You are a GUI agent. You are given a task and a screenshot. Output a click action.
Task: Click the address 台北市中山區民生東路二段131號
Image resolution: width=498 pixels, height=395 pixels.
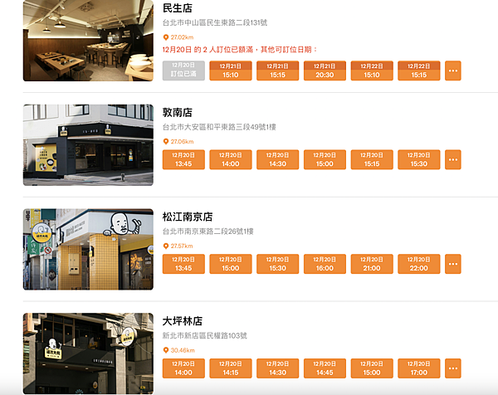(x=215, y=23)
